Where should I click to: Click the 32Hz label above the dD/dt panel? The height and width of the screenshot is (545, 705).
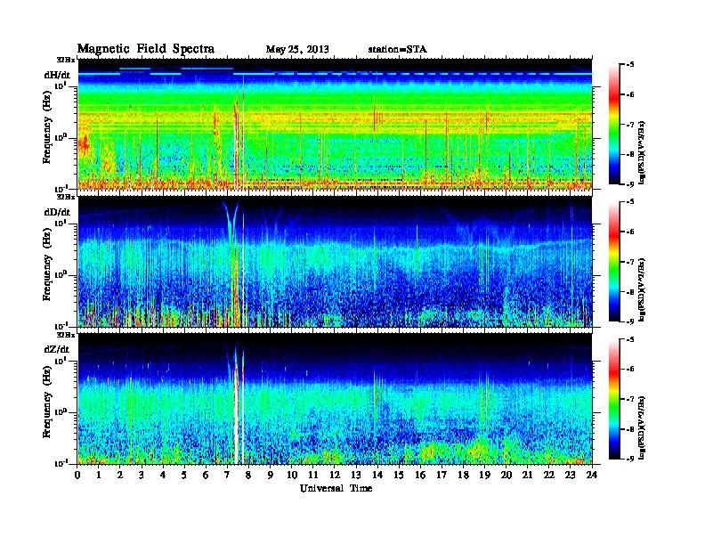click(x=66, y=197)
